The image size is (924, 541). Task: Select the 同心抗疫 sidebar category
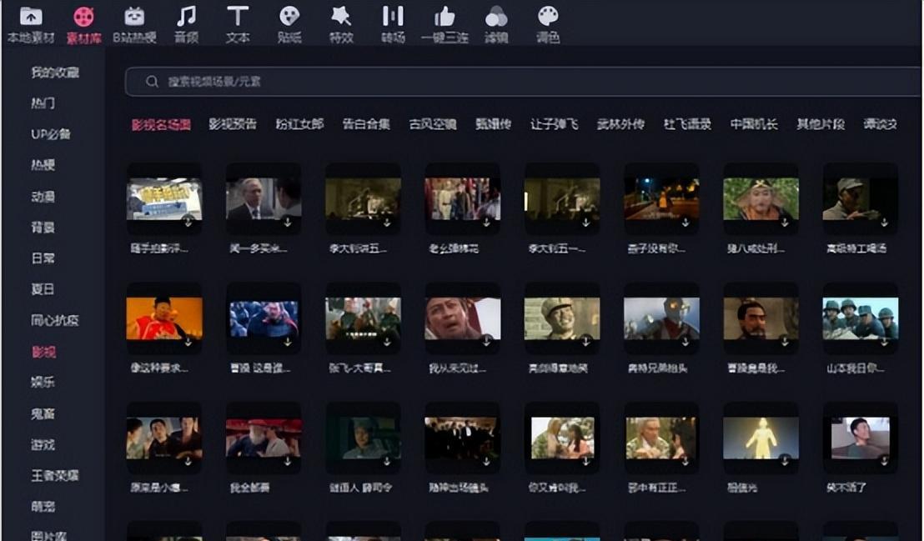pos(55,321)
